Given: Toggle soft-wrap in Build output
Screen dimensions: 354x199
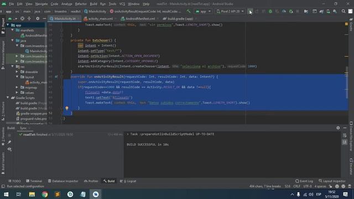Looking at the screenshot, I should coord(345,135).
